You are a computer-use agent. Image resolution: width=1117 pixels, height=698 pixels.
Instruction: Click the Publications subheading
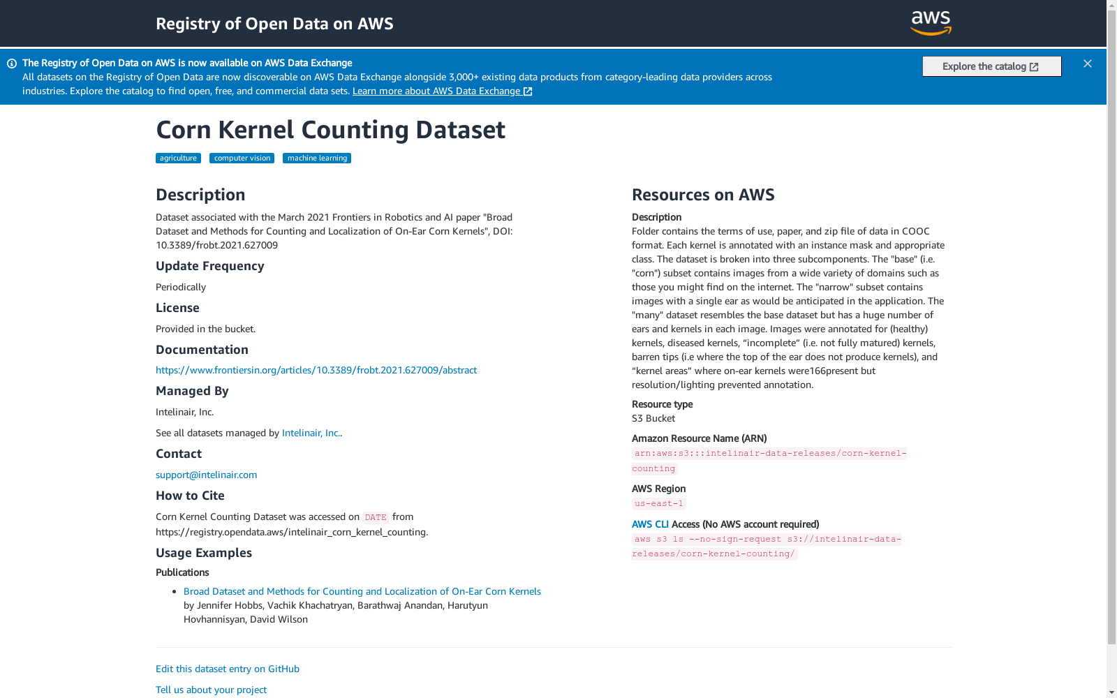182,572
